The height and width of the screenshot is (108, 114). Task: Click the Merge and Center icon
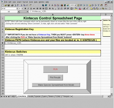[x=46, y=9]
